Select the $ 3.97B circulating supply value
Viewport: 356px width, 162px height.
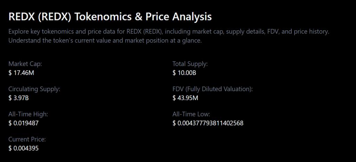pos(18,98)
